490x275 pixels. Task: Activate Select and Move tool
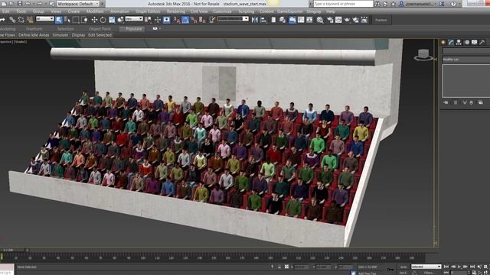94,20
